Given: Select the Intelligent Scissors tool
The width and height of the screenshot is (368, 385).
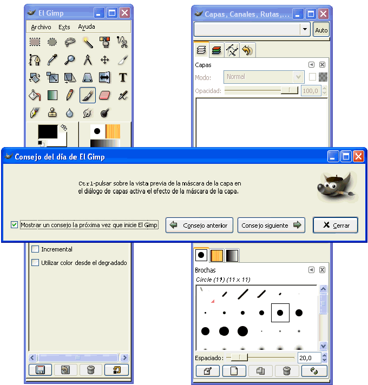Looking at the screenshot, I should click(122, 42).
